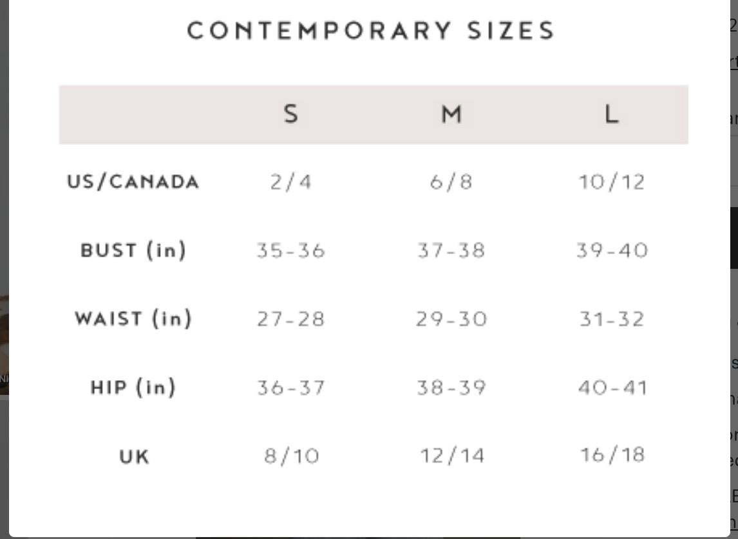Screen dimensions: 738x539
Task: Click the 29-30 waist measurement
Action: point(451,319)
